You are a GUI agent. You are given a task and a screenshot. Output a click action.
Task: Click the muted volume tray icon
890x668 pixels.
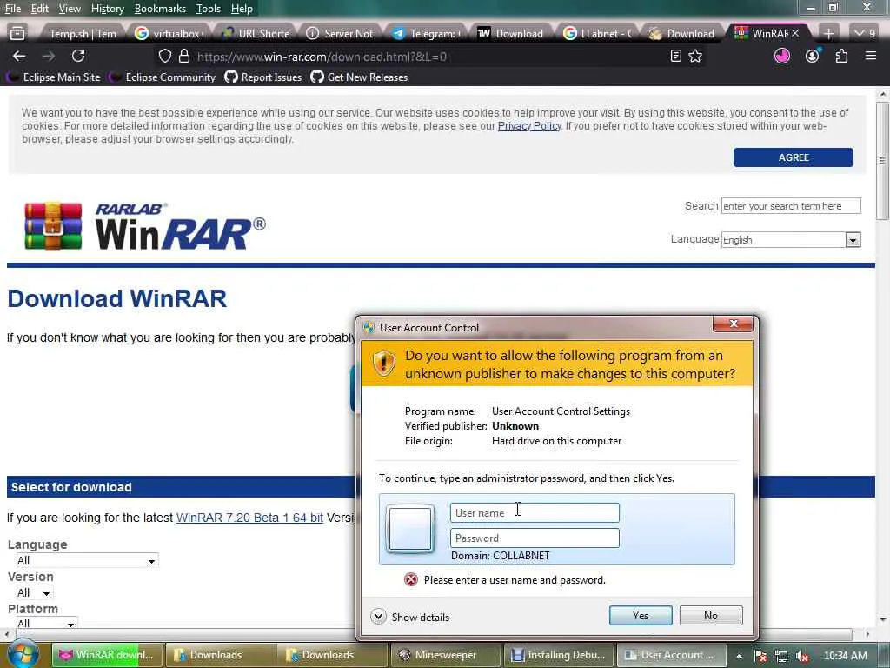pos(802,656)
